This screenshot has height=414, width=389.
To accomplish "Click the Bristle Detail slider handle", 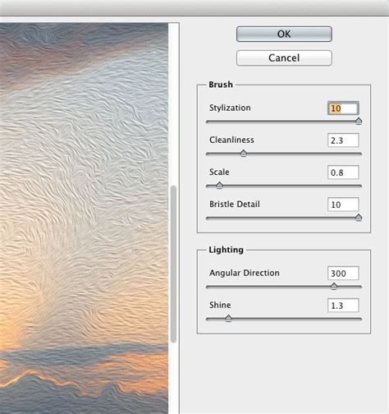I will [x=359, y=218].
